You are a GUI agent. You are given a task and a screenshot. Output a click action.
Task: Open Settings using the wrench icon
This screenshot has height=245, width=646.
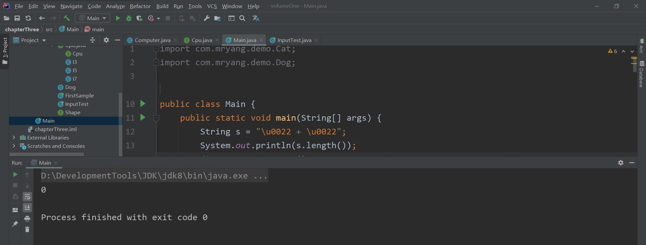207,18
